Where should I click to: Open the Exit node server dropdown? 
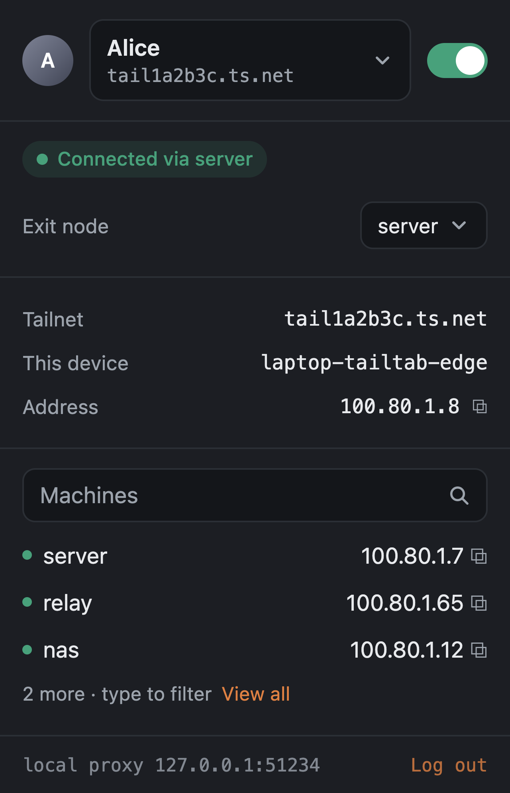pyautogui.click(x=424, y=225)
